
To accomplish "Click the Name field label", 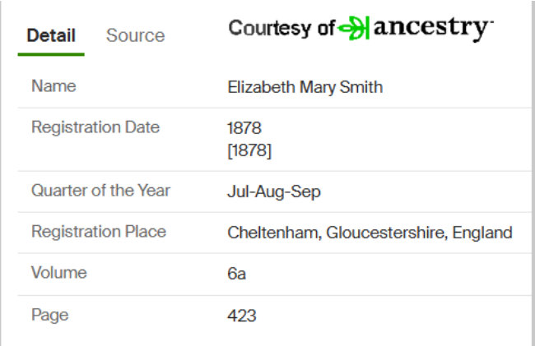I will pos(53,85).
